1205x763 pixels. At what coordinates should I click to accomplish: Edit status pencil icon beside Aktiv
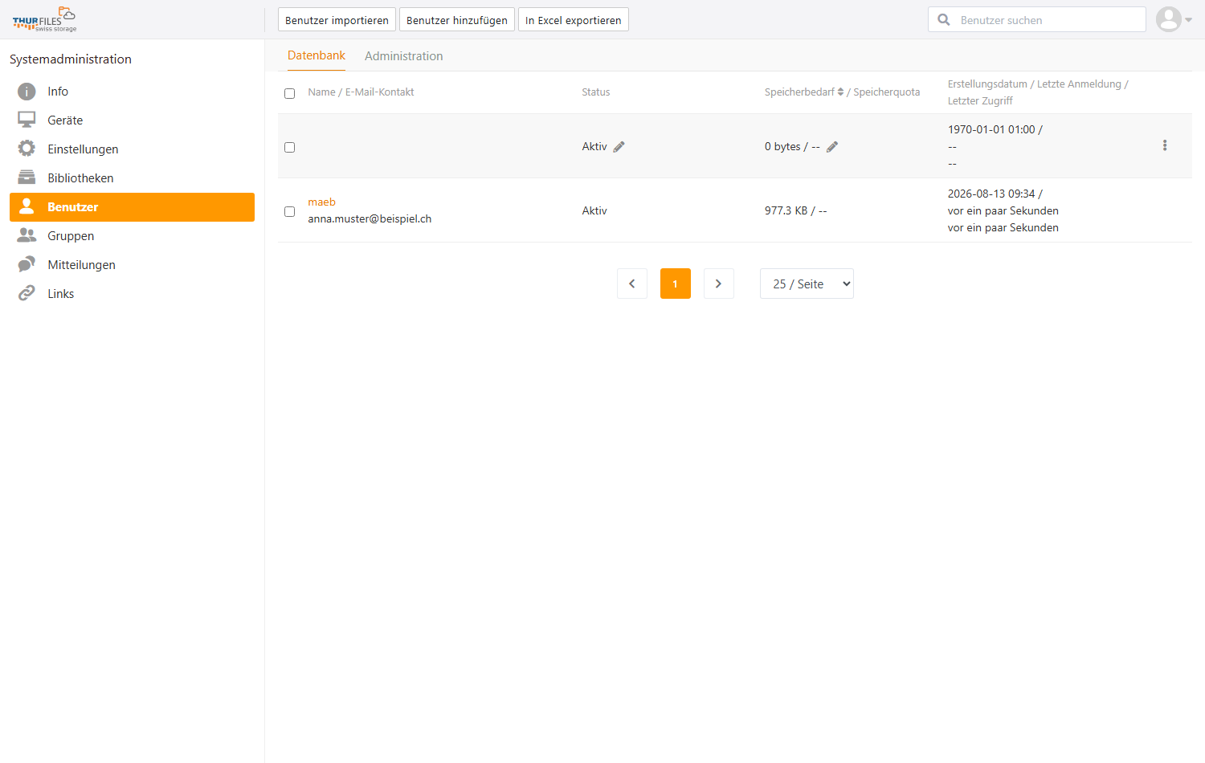(619, 147)
